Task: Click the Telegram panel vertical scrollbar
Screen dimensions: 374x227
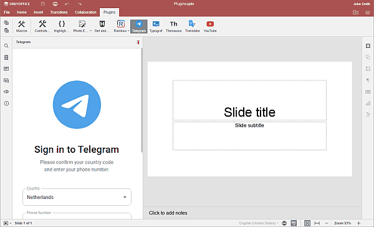Action: [142, 100]
